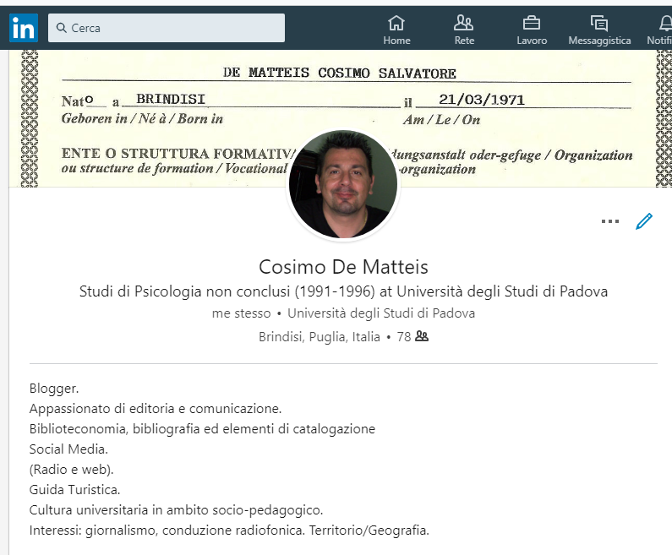Open Università degli Studi di Padova link

381,313
